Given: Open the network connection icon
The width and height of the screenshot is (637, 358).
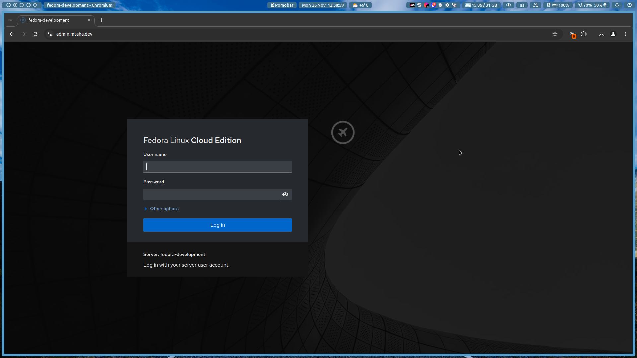Looking at the screenshot, I should click(535, 5).
